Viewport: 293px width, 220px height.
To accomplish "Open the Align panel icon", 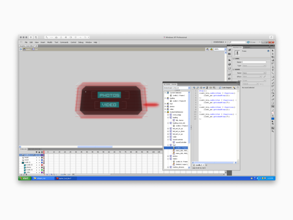I will pyautogui.click(x=229, y=60).
